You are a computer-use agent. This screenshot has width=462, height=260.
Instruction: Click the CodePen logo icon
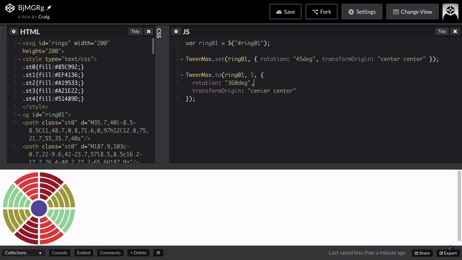(x=10, y=8)
